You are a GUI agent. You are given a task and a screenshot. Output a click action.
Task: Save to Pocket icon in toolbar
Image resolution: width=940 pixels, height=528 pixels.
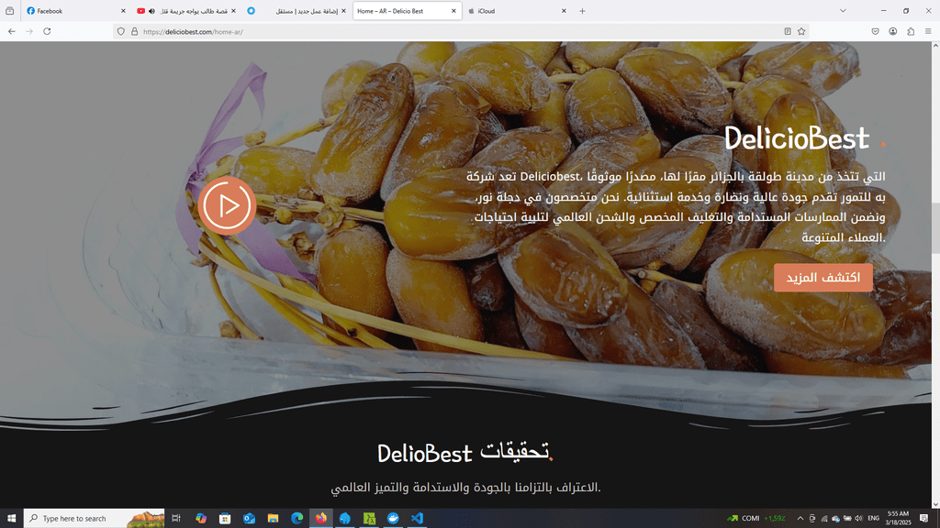coord(875,32)
